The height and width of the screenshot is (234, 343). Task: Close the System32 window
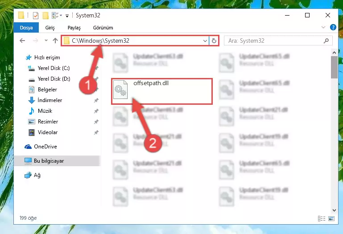pyautogui.click(x=327, y=15)
